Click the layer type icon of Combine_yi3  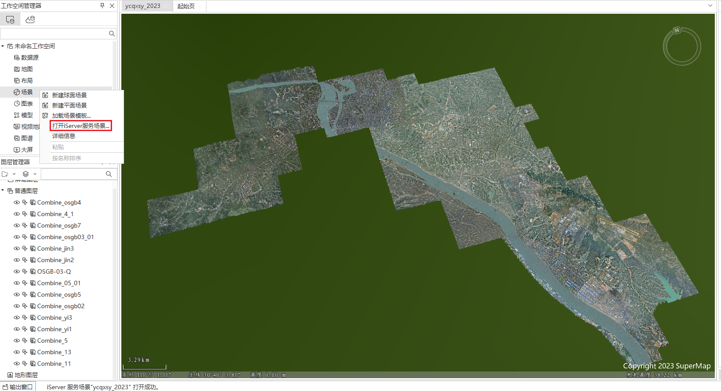[x=33, y=317]
